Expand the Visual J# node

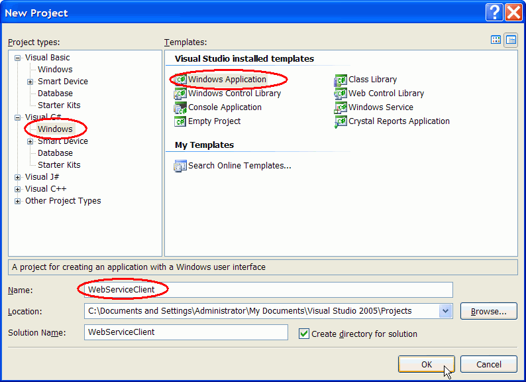point(17,177)
